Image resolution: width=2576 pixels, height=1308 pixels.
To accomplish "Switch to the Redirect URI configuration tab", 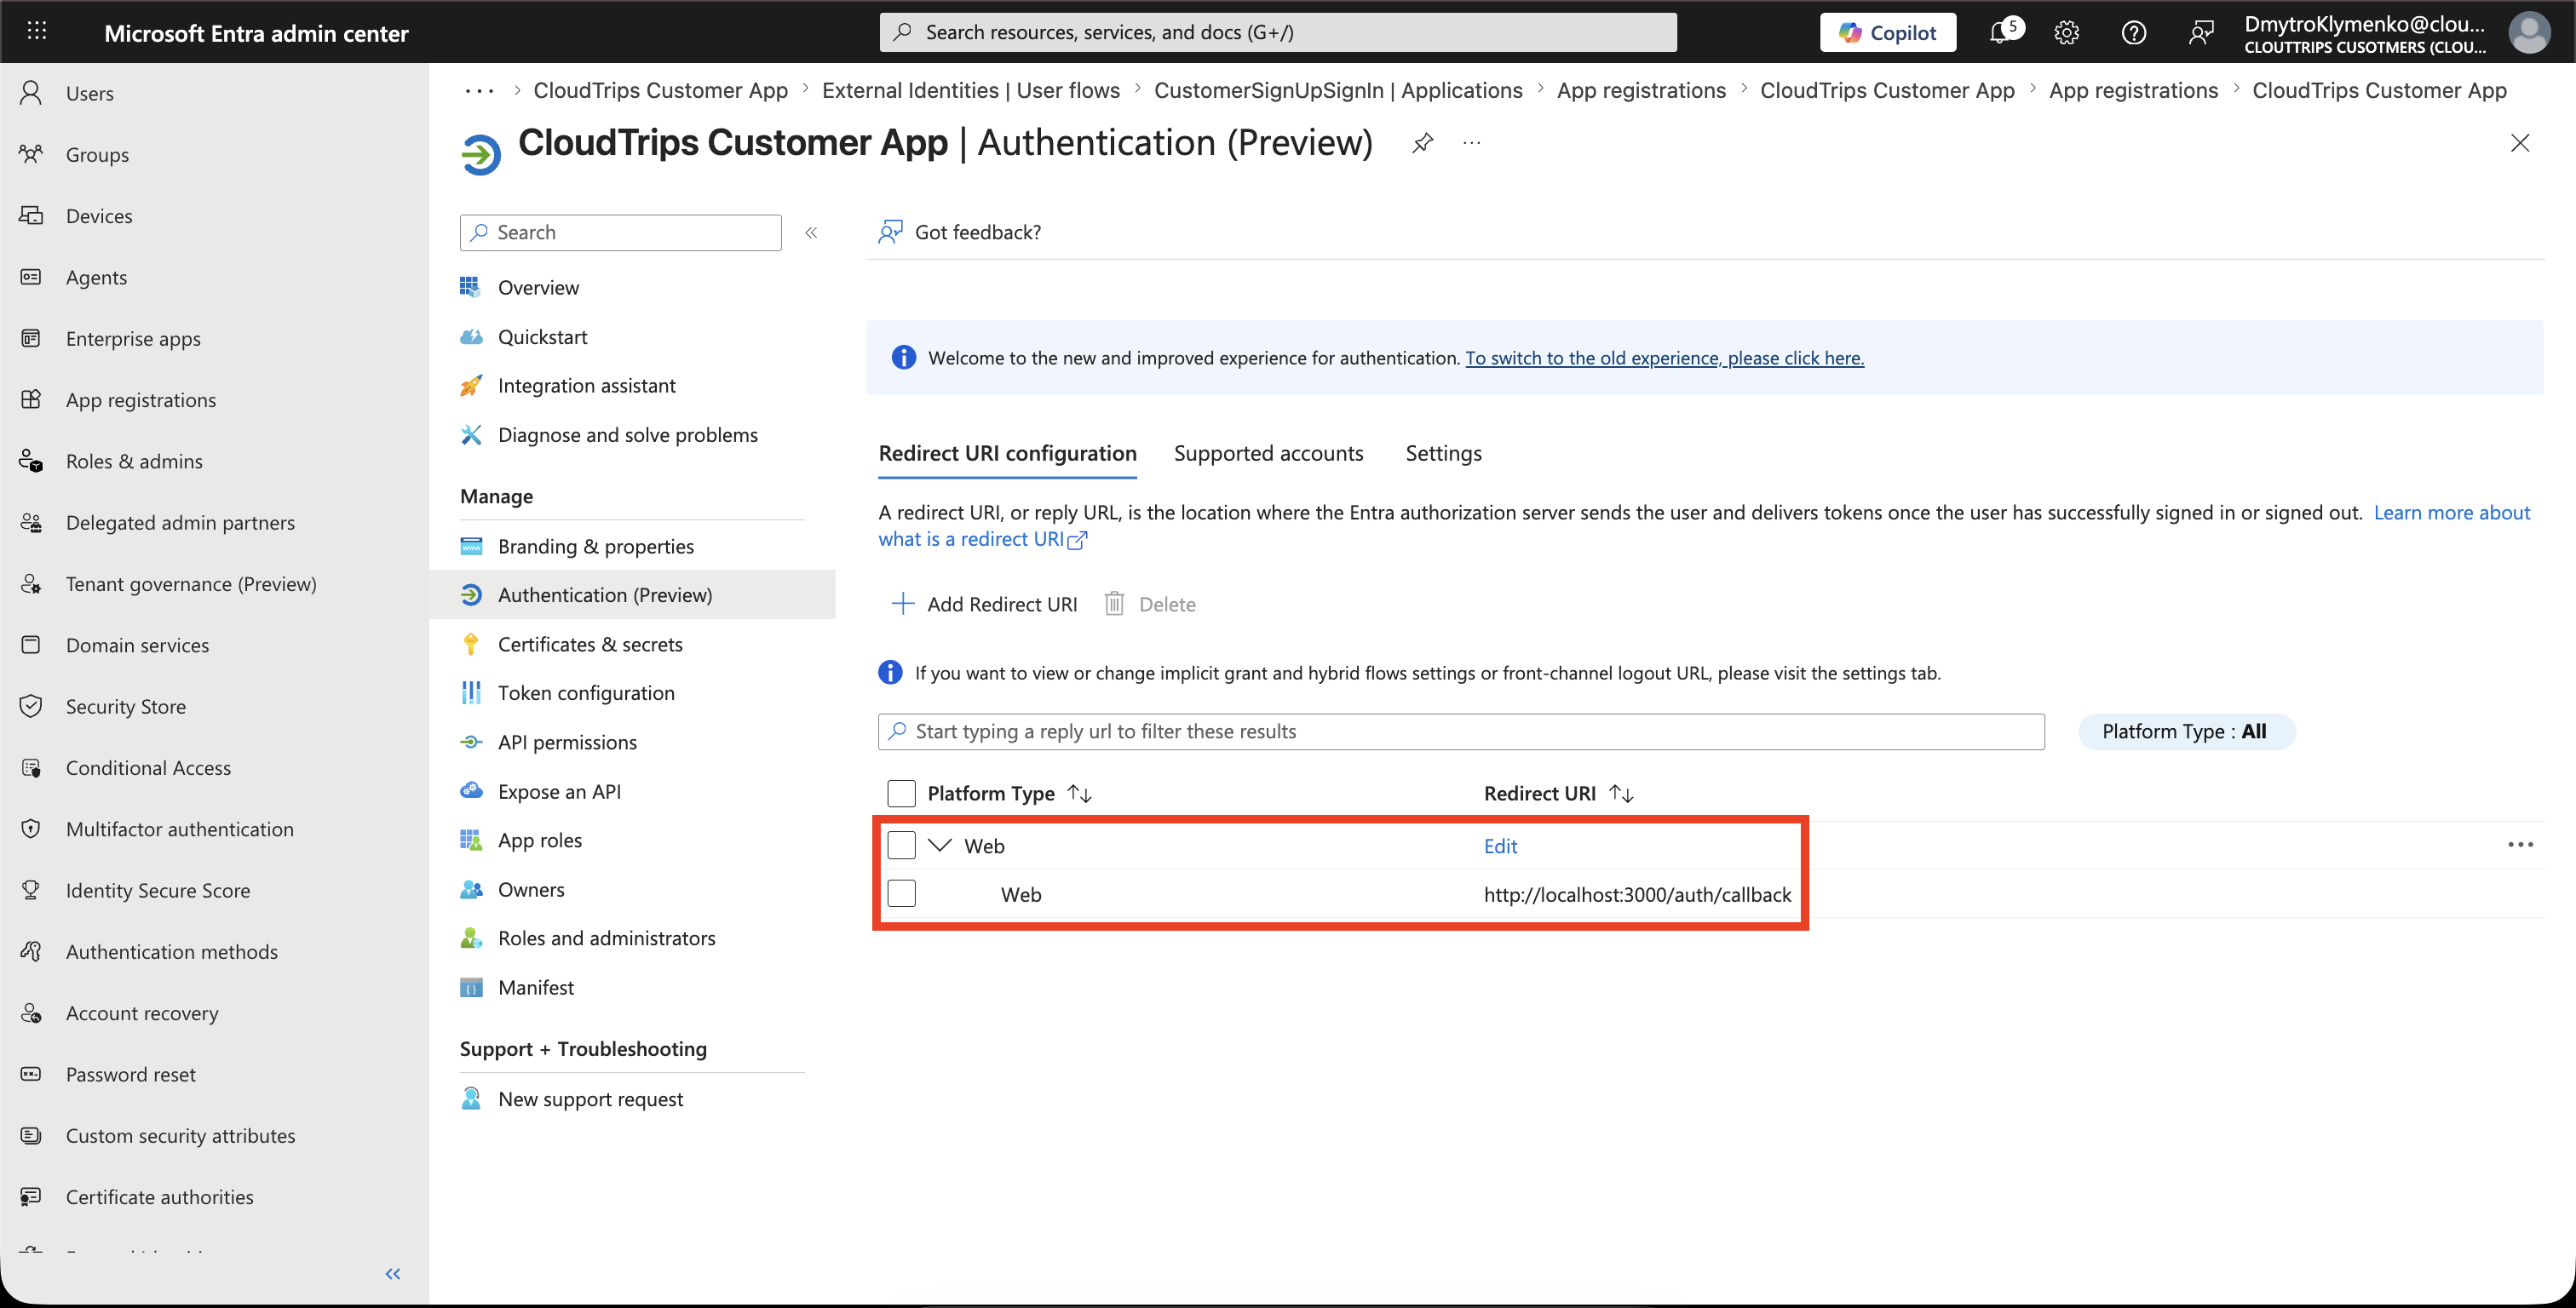I will 1007,453.
